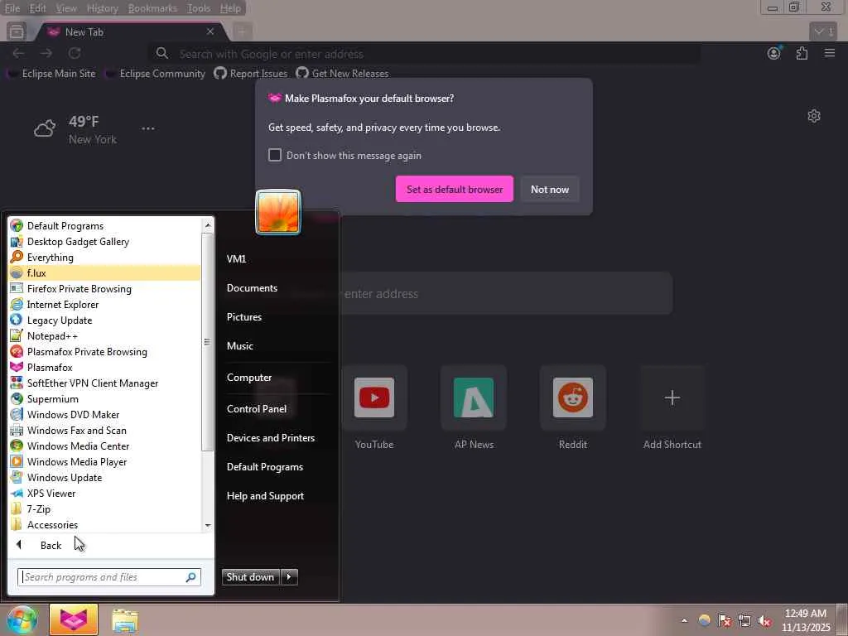Expand the 7-Zip folder
The width and height of the screenshot is (848, 636).
(x=104, y=508)
